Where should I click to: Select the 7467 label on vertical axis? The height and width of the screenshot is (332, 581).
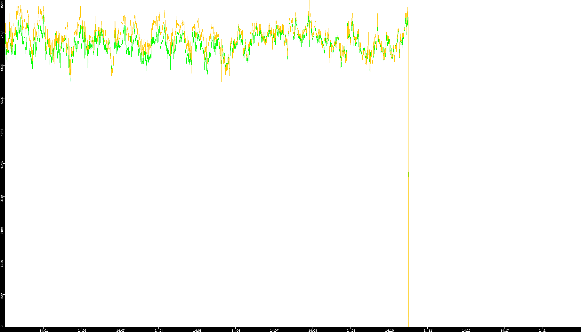(x=2, y=35)
